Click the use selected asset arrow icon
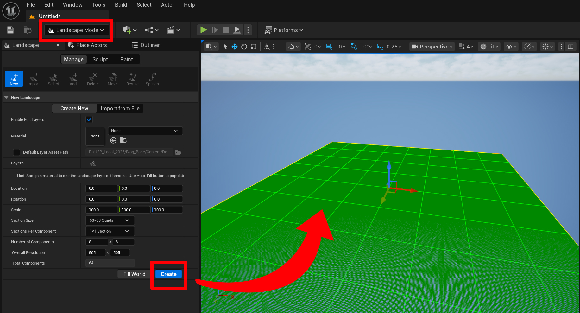 click(113, 140)
